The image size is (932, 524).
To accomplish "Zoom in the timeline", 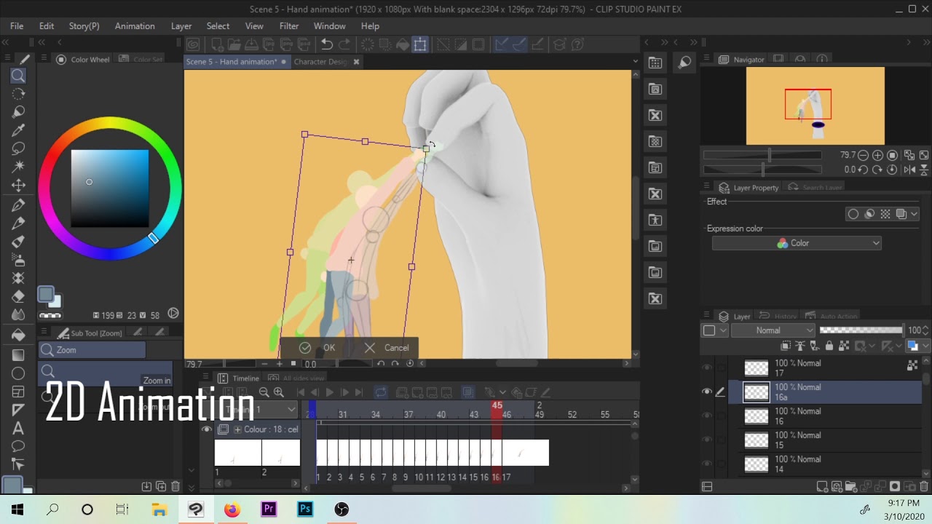I will (278, 392).
